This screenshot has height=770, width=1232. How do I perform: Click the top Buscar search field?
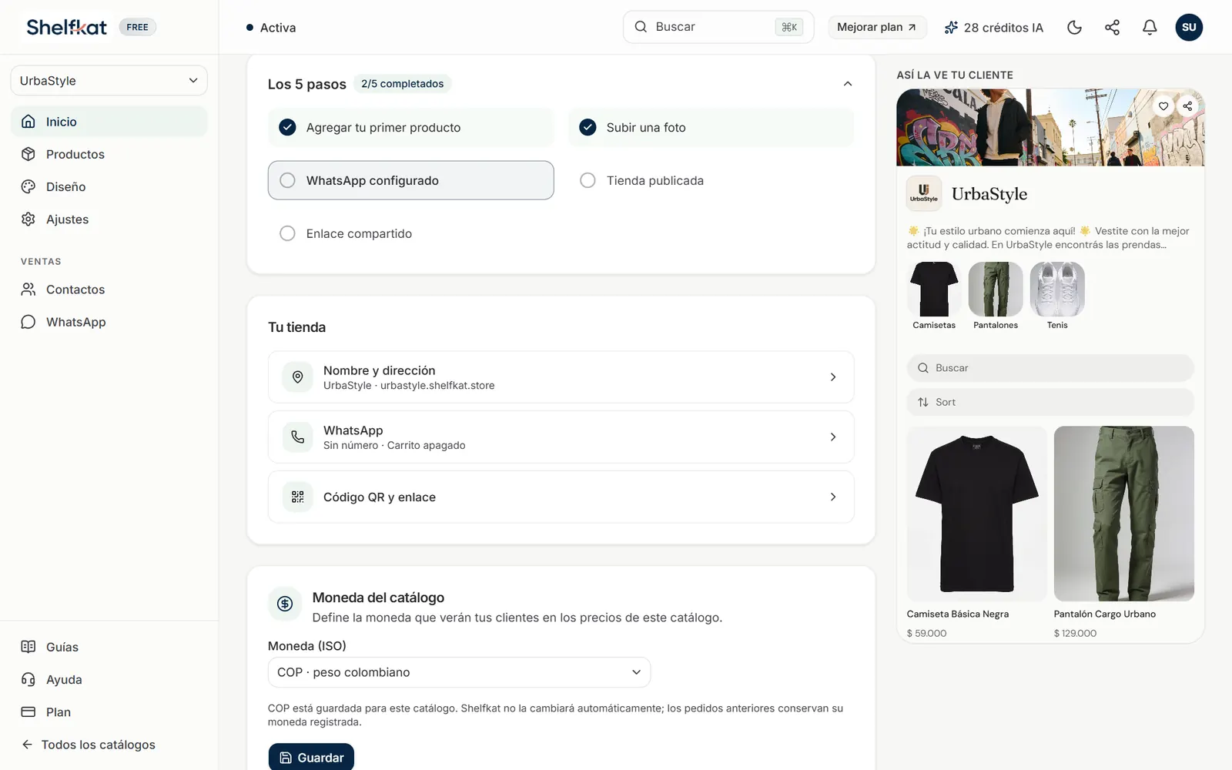[718, 27]
